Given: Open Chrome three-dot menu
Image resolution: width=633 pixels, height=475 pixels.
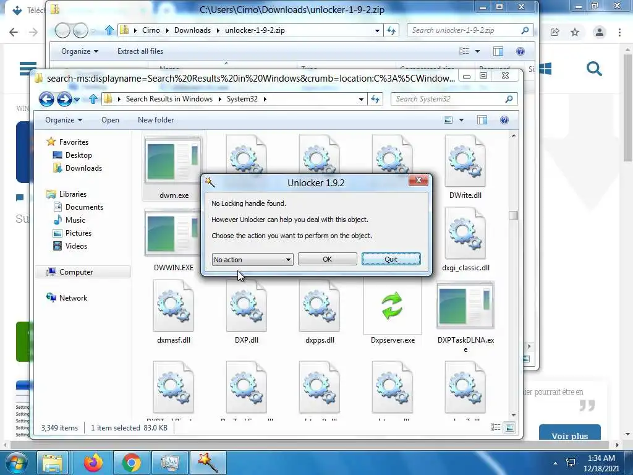Looking at the screenshot, I should (x=619, y=32).
